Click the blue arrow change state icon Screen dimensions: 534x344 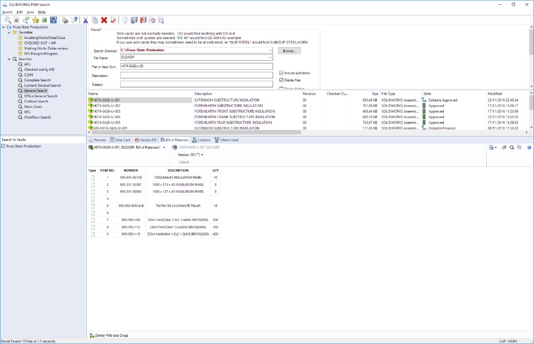click(x=134, y=20)
